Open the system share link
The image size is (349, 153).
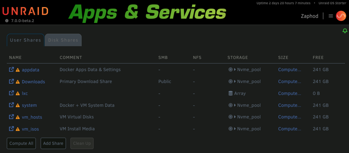29,105
